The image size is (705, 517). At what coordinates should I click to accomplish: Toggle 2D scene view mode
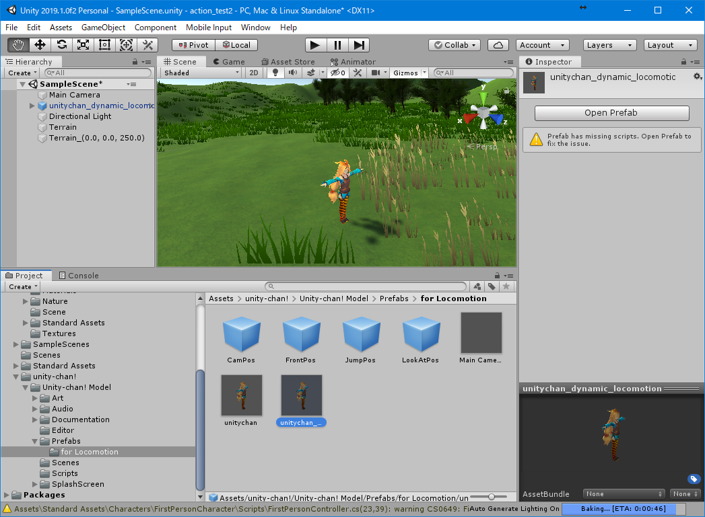(x=254, y=73)
